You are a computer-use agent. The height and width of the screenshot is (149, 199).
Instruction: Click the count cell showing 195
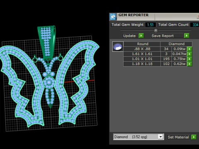166,59
